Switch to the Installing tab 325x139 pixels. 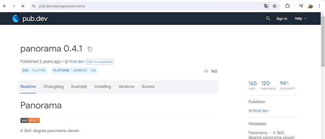[x=103, y=87]
